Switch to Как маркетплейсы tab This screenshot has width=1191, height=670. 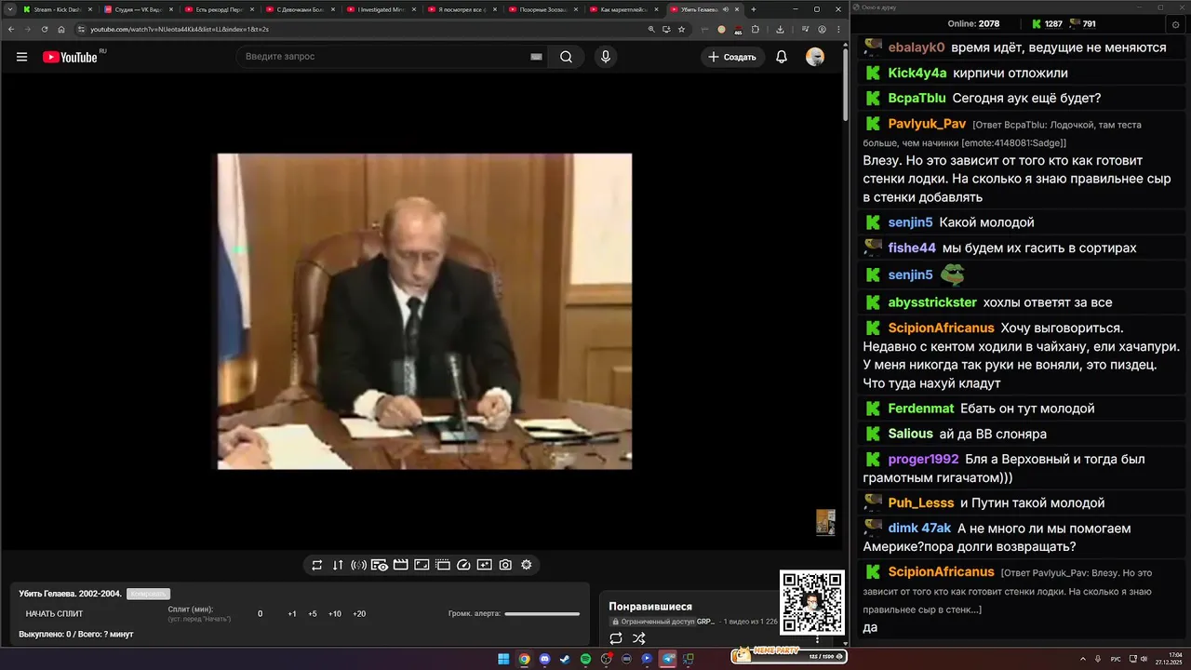[x=623, y=9]
